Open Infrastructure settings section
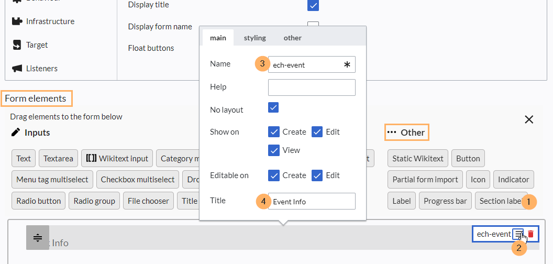Image resolution: width=553 pixels, height=264 pixels. (x=43, y=21)
